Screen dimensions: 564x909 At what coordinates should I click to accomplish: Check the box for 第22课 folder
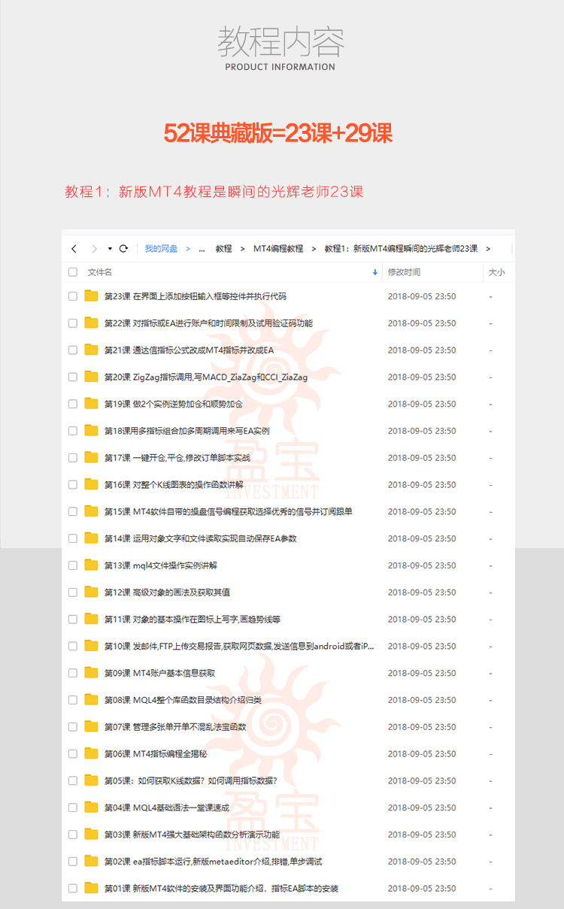[73, 323]
